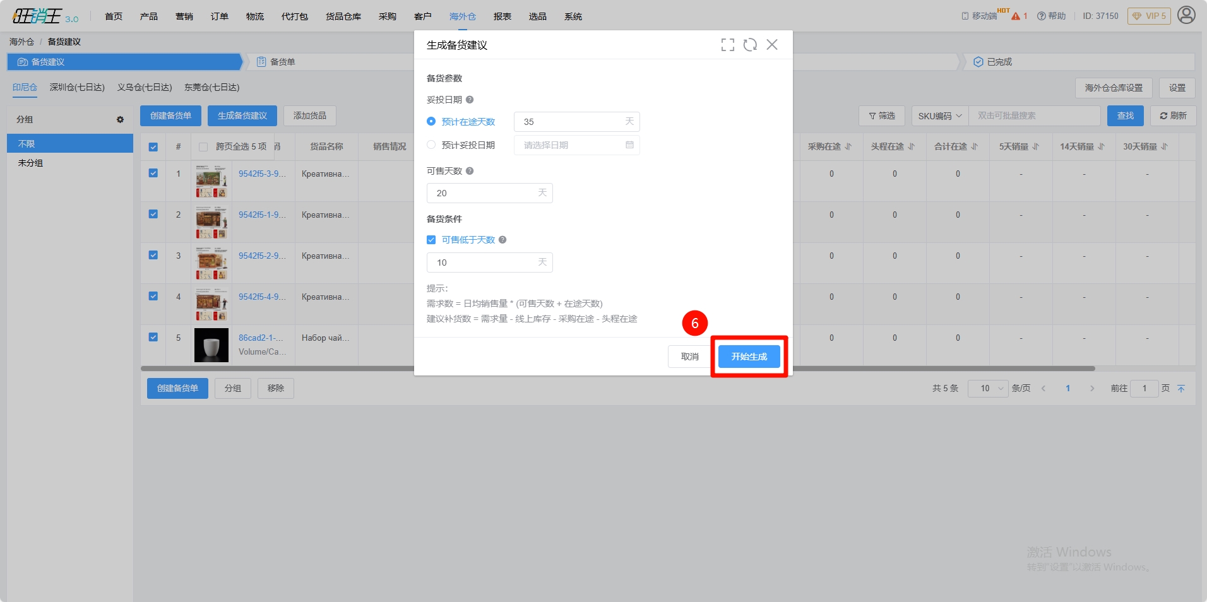Click help icon beside 可售低于天数

pos(502,240)
